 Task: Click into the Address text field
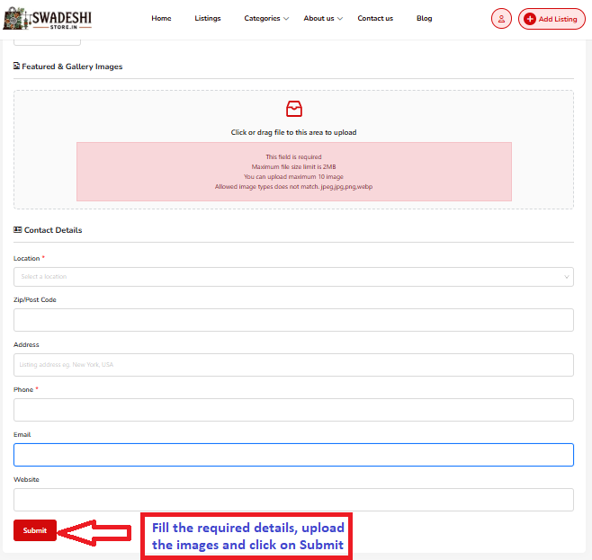click(x=293, y=365)
